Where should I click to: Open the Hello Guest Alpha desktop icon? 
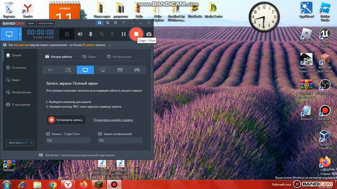[306, 63]
